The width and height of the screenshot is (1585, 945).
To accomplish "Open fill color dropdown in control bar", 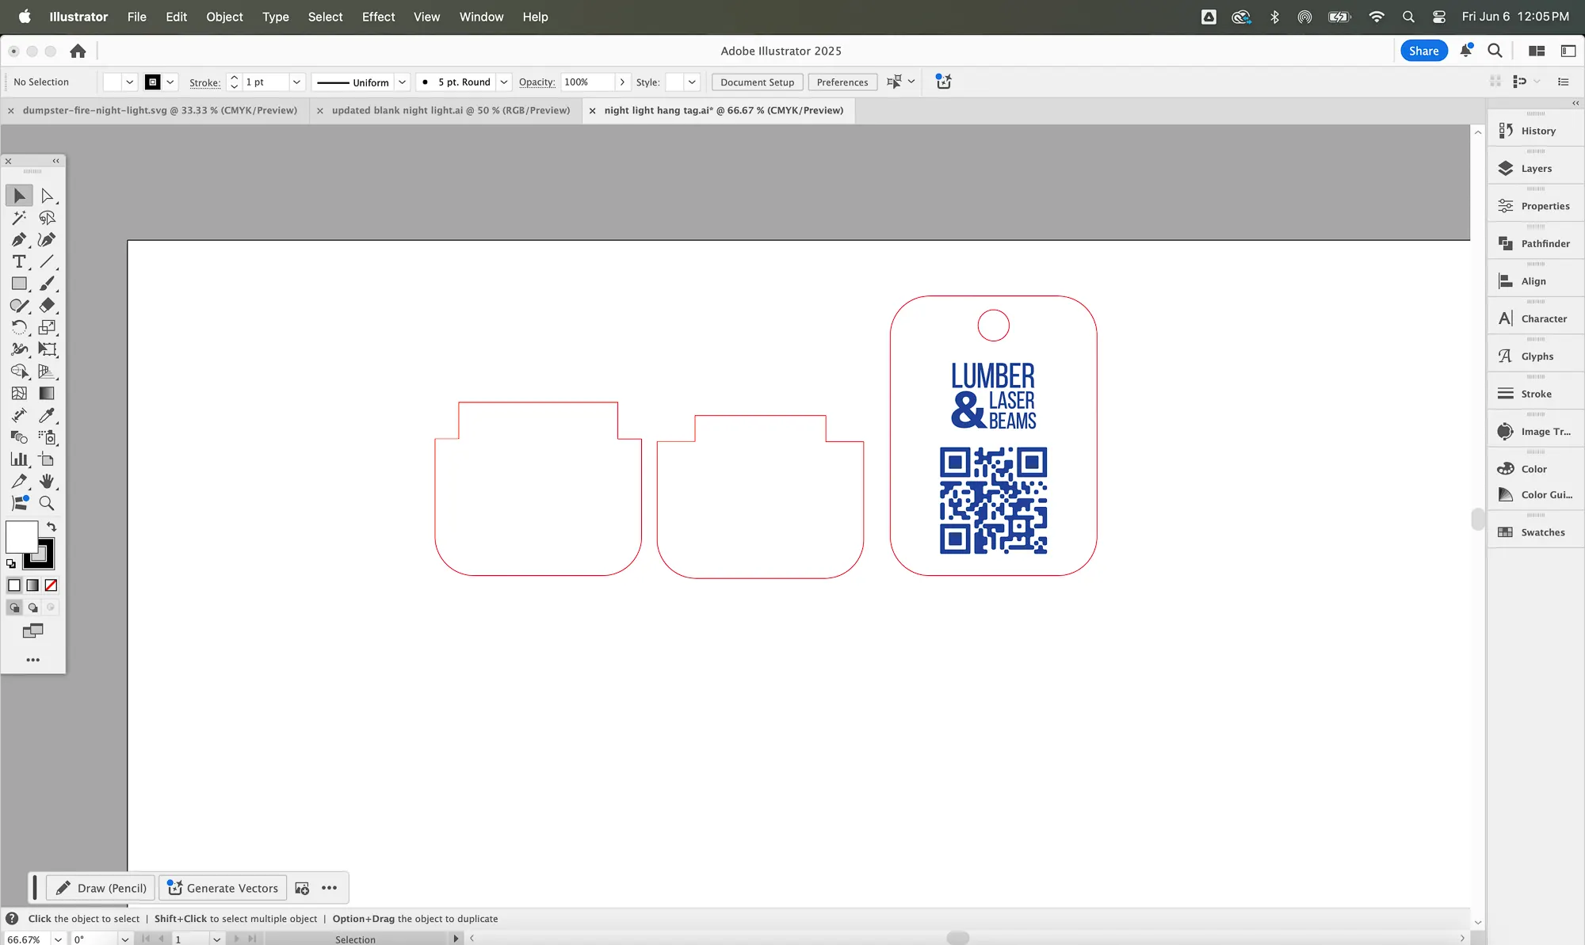I will click(x=130, y=82).
